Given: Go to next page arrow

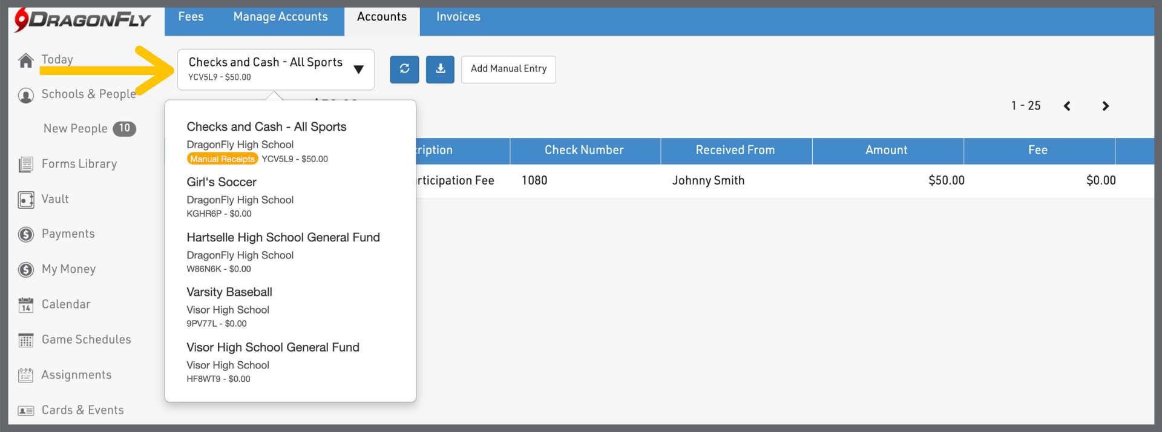Looking at the screenshot, I should pos(1105,106).
